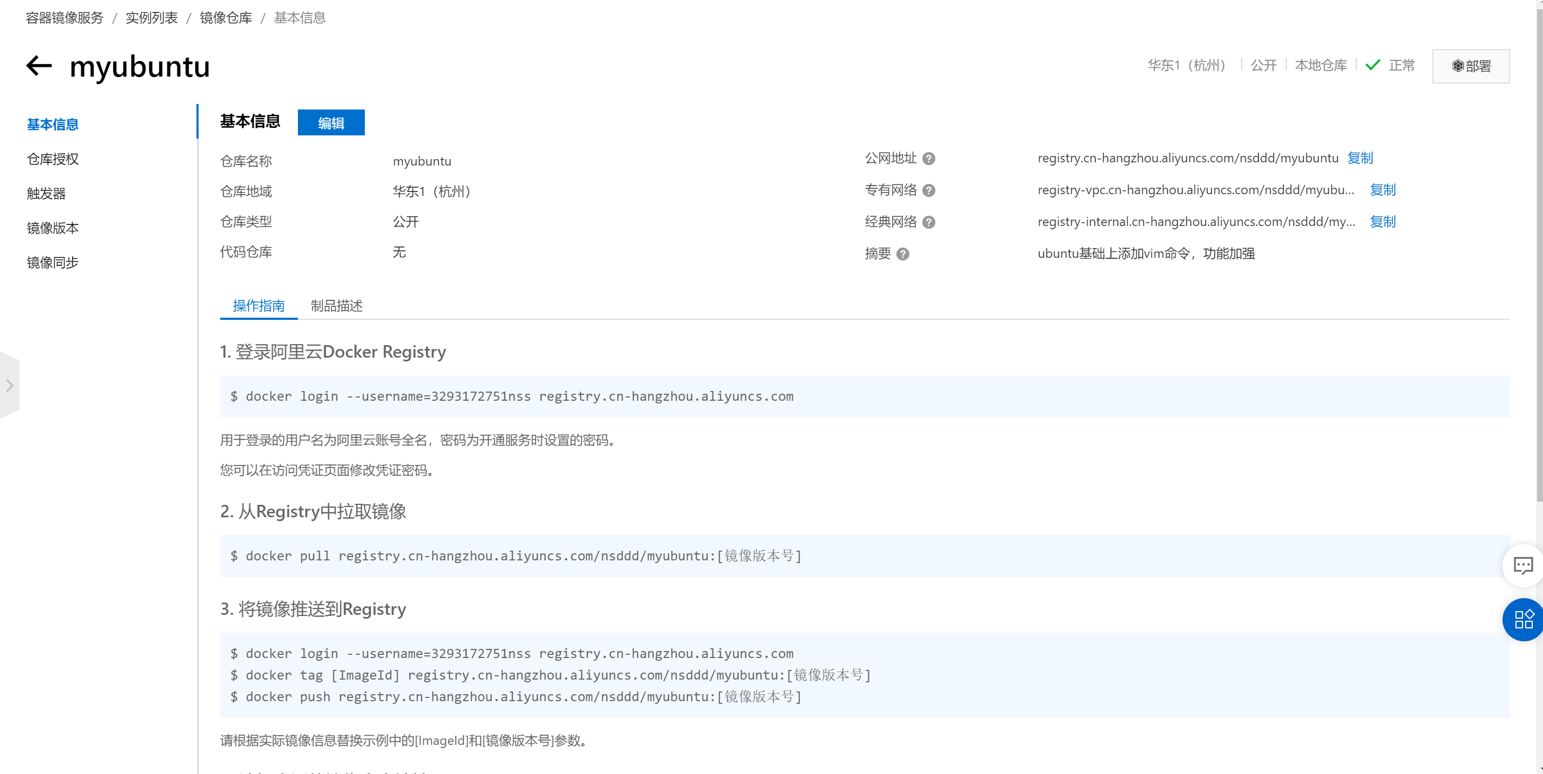Click the summary text ubuntu基础上添加vim命令
The image size is (1543, 774).
tap(1146, 254)
